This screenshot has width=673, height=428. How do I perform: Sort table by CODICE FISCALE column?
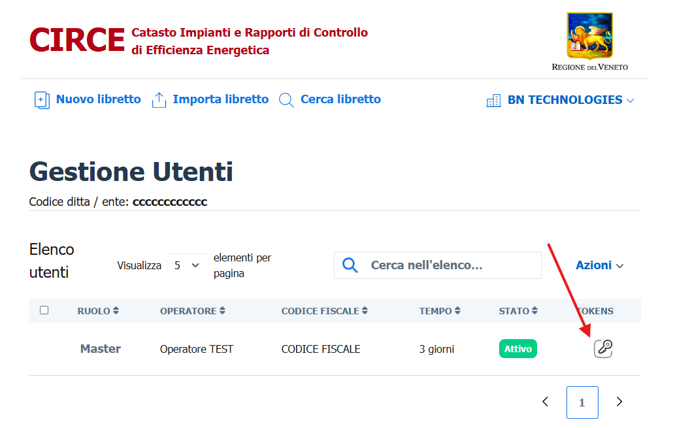[325, 311]
